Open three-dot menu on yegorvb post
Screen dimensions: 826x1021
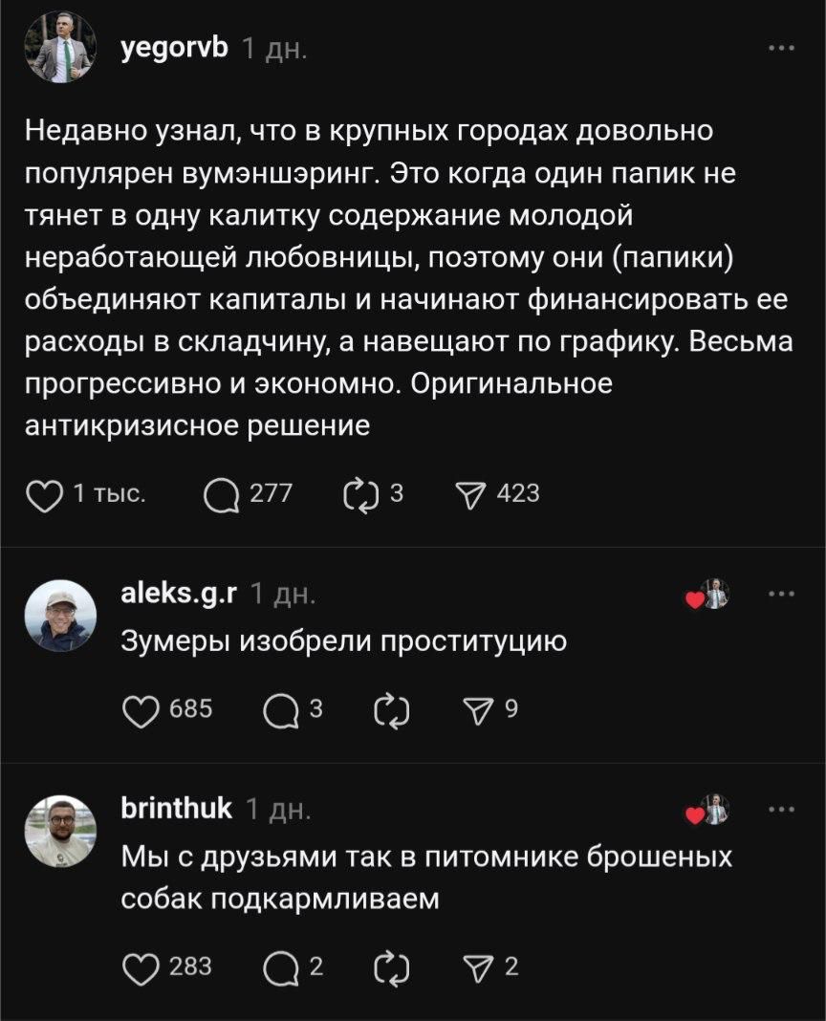(x=781, y=48)
